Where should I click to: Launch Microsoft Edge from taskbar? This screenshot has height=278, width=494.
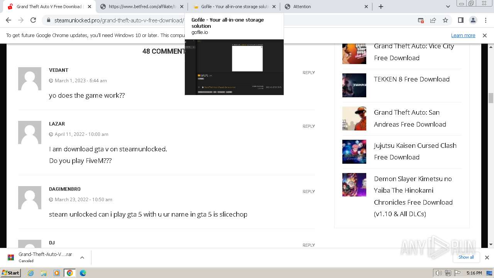click(x=83, y=273)
